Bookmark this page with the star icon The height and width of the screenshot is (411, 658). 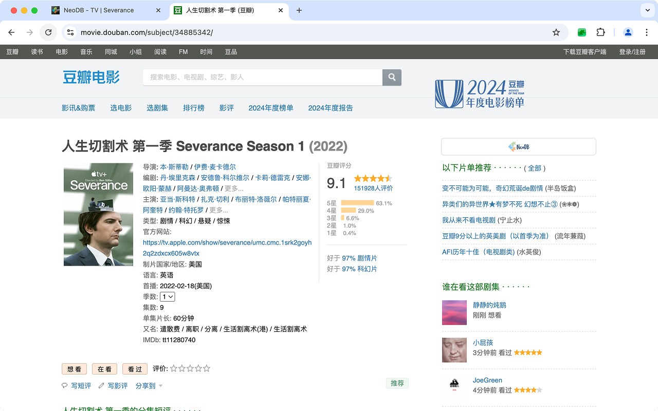(x=556, y=32)
